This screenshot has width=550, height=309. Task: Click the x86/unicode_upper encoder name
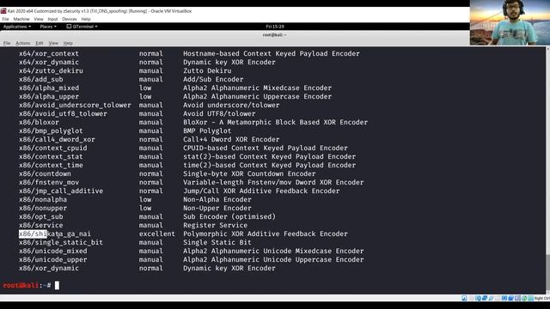coord(53,259)
